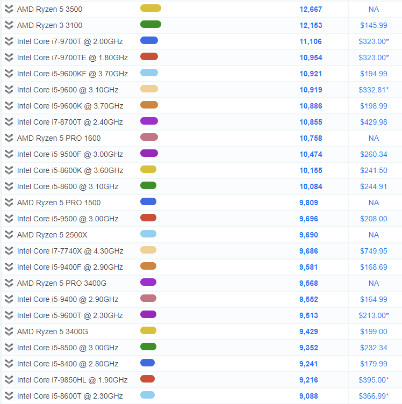Click the blue bar for AMD Ryzen 5 PRO 1500
Viewport: 402px width, 404px height.
click(x=148, y=201)
